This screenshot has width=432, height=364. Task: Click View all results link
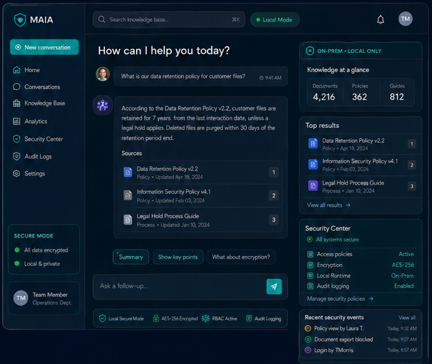click(x=329, y=205)
